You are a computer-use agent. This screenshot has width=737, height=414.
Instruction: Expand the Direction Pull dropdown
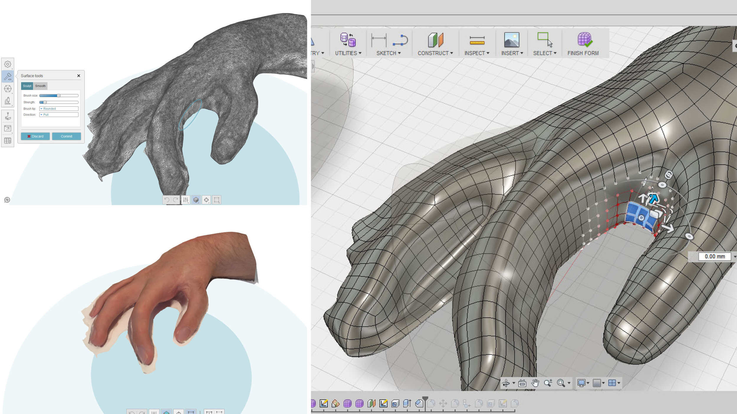(x=59, y=115)
